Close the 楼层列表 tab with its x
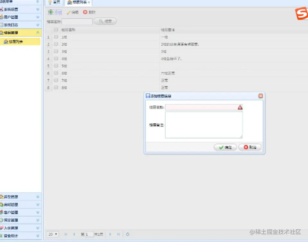This screenshot has height=242, width=308. pos(89,2)
